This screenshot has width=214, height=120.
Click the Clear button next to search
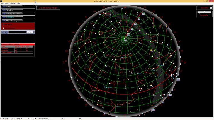[x=30, y=32]
